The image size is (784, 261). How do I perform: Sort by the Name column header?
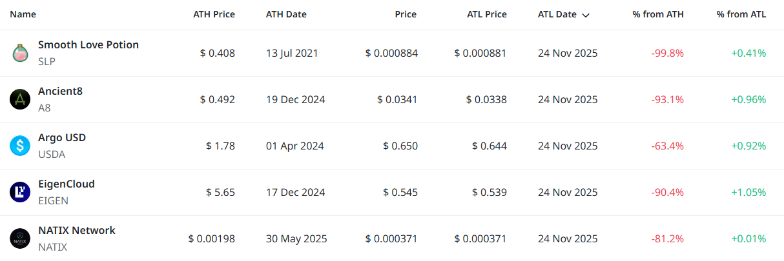[x=23, y=14]
